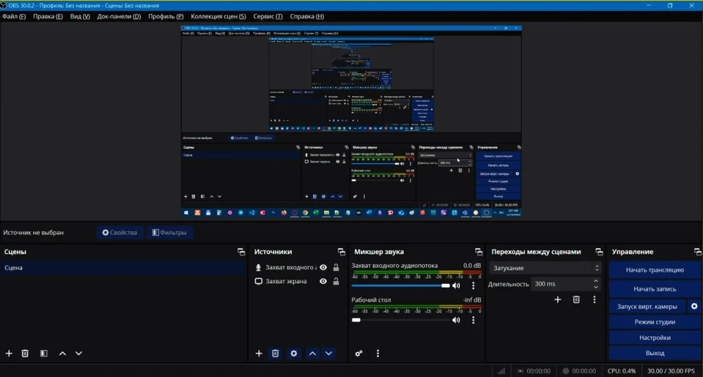Screen dimensions: 703x377
Task: Open Вид menu
Action: (80, 16)
